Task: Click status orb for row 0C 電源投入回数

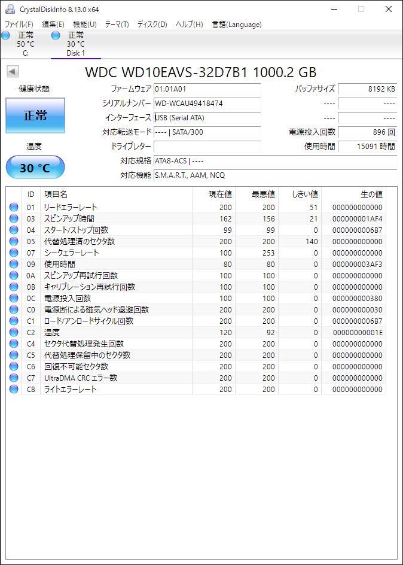Action: [x=14, y=298]
